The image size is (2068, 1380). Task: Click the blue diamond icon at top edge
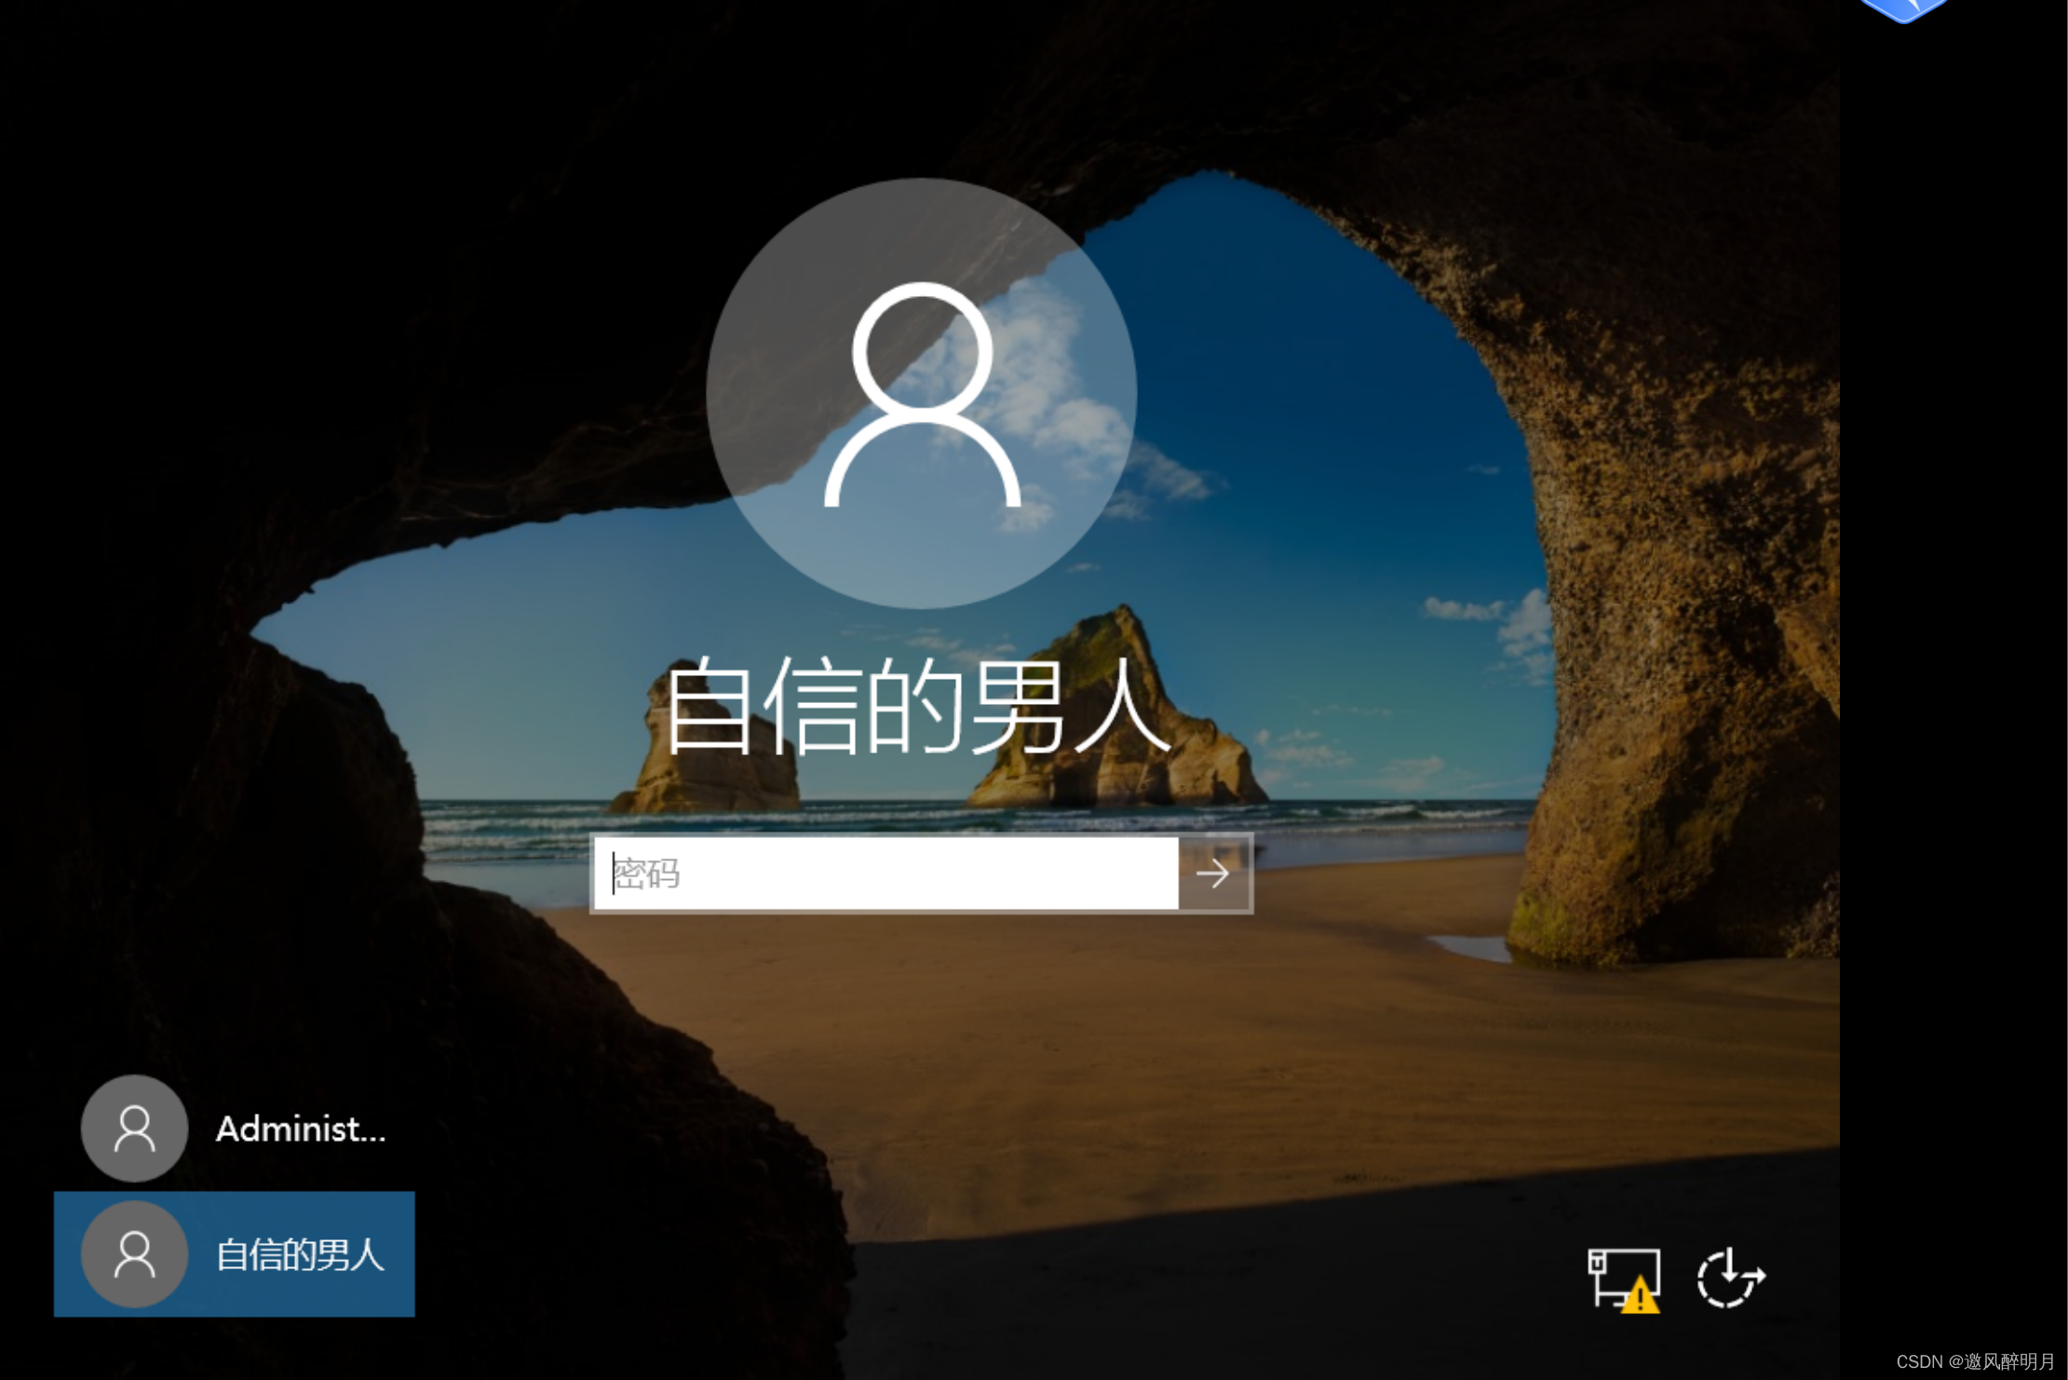point(1903,9)
